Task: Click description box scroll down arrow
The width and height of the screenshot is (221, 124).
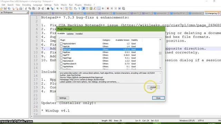Action: pos(160,82)
